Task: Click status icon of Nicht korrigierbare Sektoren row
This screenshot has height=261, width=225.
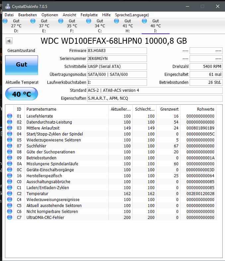Action: [10, 211]
